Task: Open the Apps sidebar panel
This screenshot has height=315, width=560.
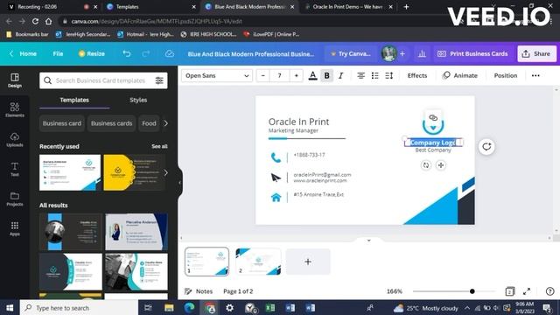Action: tap(15, 228)
